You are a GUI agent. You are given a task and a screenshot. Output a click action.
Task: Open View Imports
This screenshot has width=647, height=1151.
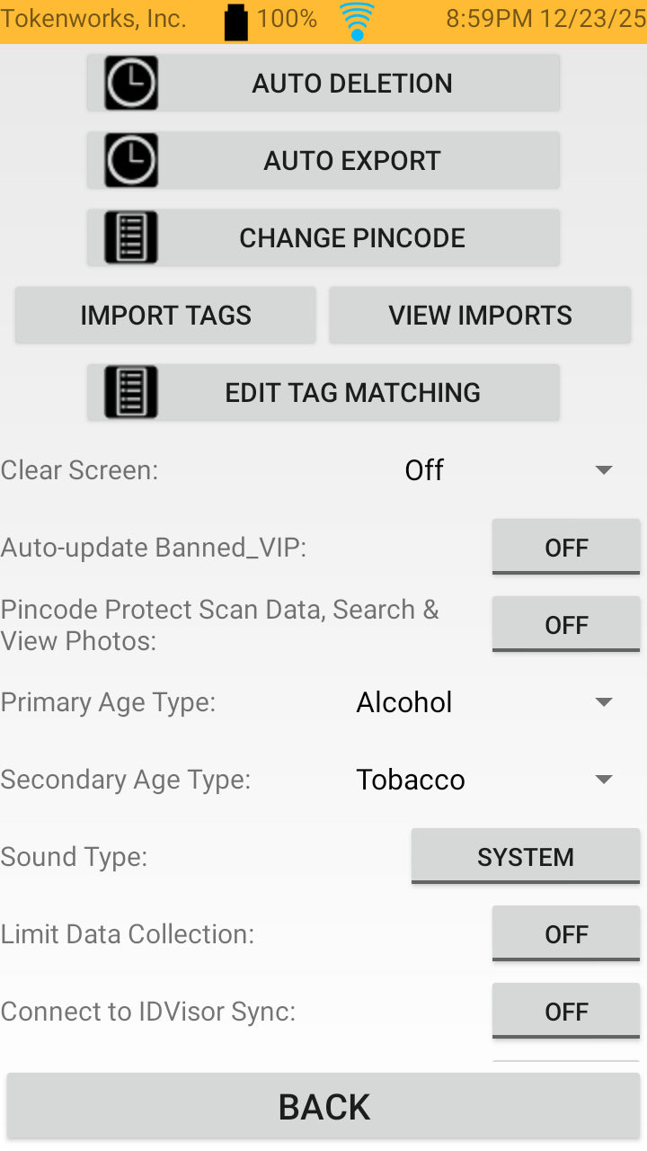pos(480,316)
